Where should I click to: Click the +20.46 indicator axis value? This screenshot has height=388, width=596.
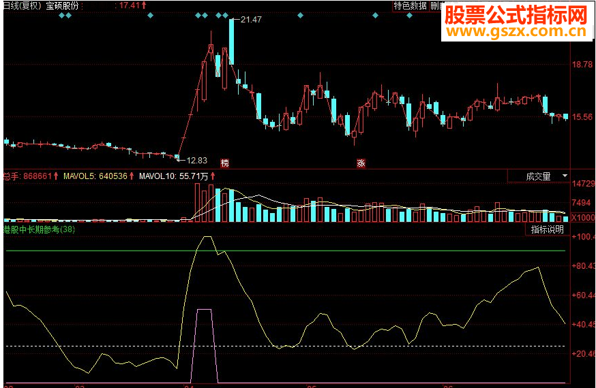click(584, 353)
